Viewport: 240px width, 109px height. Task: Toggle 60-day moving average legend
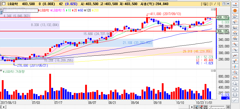coord(81,10)
